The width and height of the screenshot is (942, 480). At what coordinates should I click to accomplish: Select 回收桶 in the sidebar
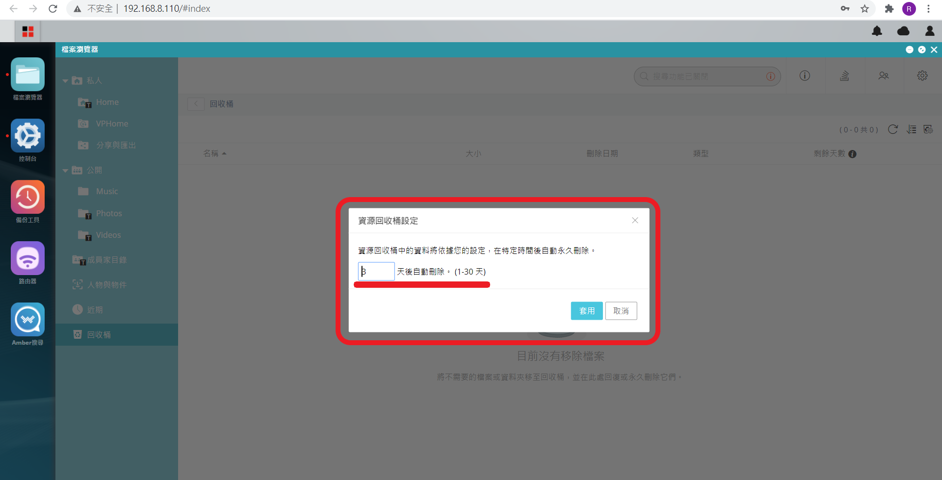coord(99,334)
